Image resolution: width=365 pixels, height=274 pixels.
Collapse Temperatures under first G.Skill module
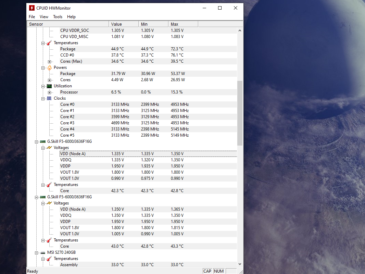click(43, 185)
